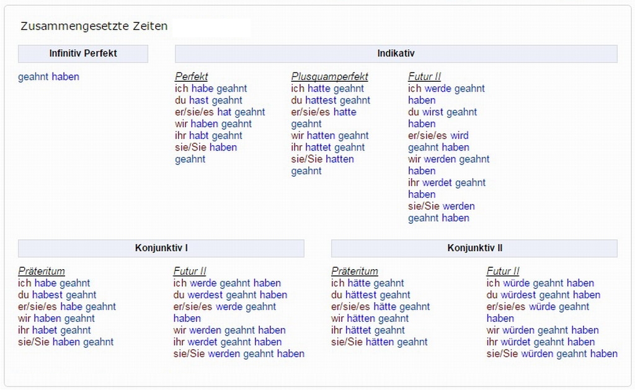This screenshot has height=390, width=635.
Task: Open the Perfekt tense label
Action: pos(191,77)
